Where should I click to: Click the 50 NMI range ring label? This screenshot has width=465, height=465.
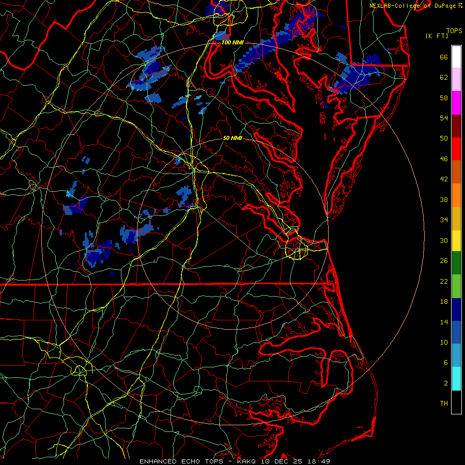233,138
